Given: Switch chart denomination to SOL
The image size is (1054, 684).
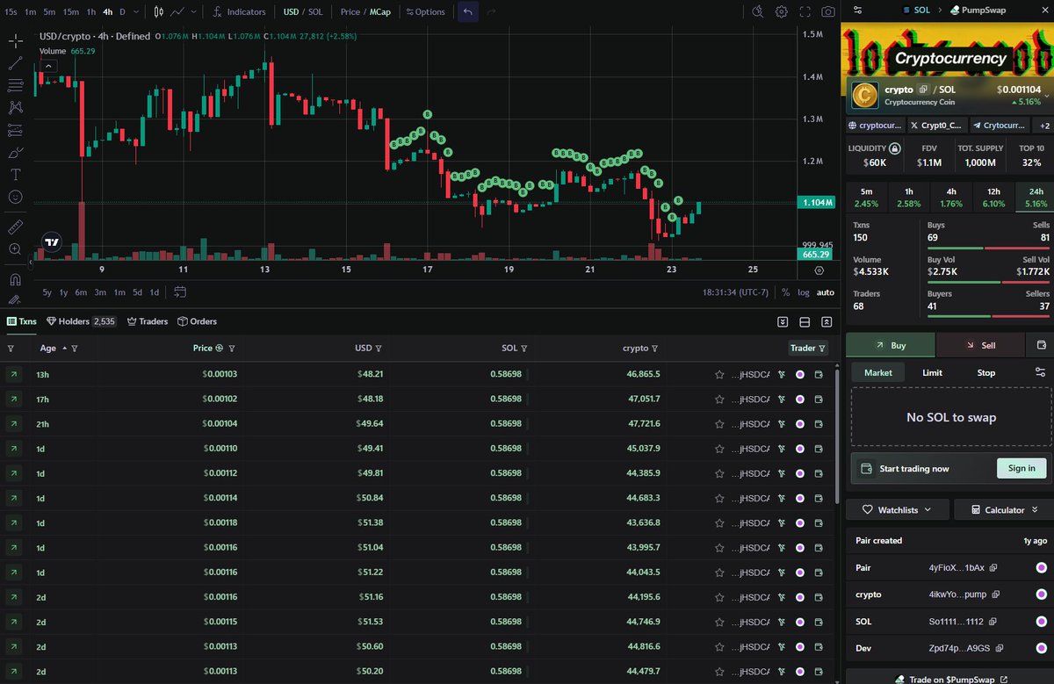Looking at the screenshot, I should [315, 12].
